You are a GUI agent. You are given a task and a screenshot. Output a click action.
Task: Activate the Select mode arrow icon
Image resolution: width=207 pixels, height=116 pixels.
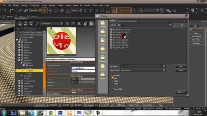pos(45,10)
